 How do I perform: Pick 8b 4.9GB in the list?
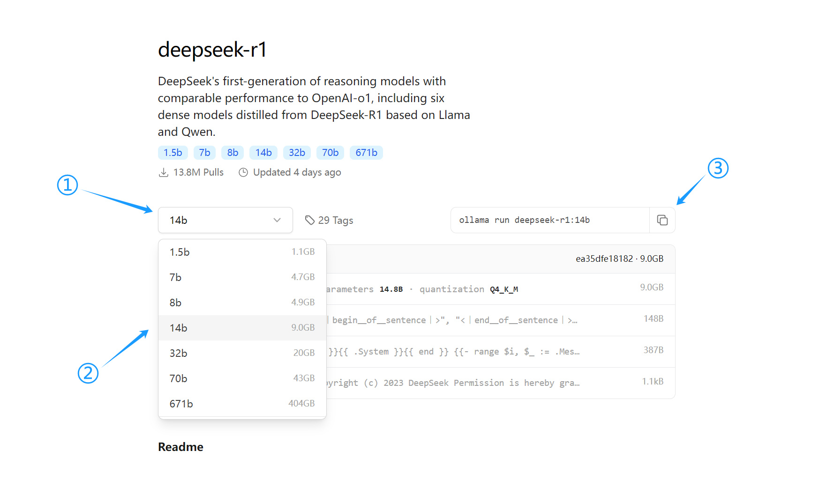tap(242, 303)
